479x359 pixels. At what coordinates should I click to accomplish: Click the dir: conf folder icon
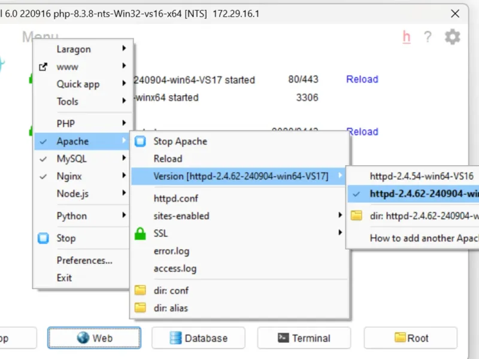140,290
